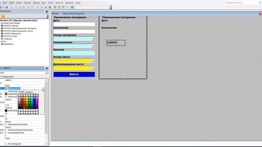Show the Toolbox via toolbar icon
The height and width of the screenshot is (147, 262).
(68, 7)
